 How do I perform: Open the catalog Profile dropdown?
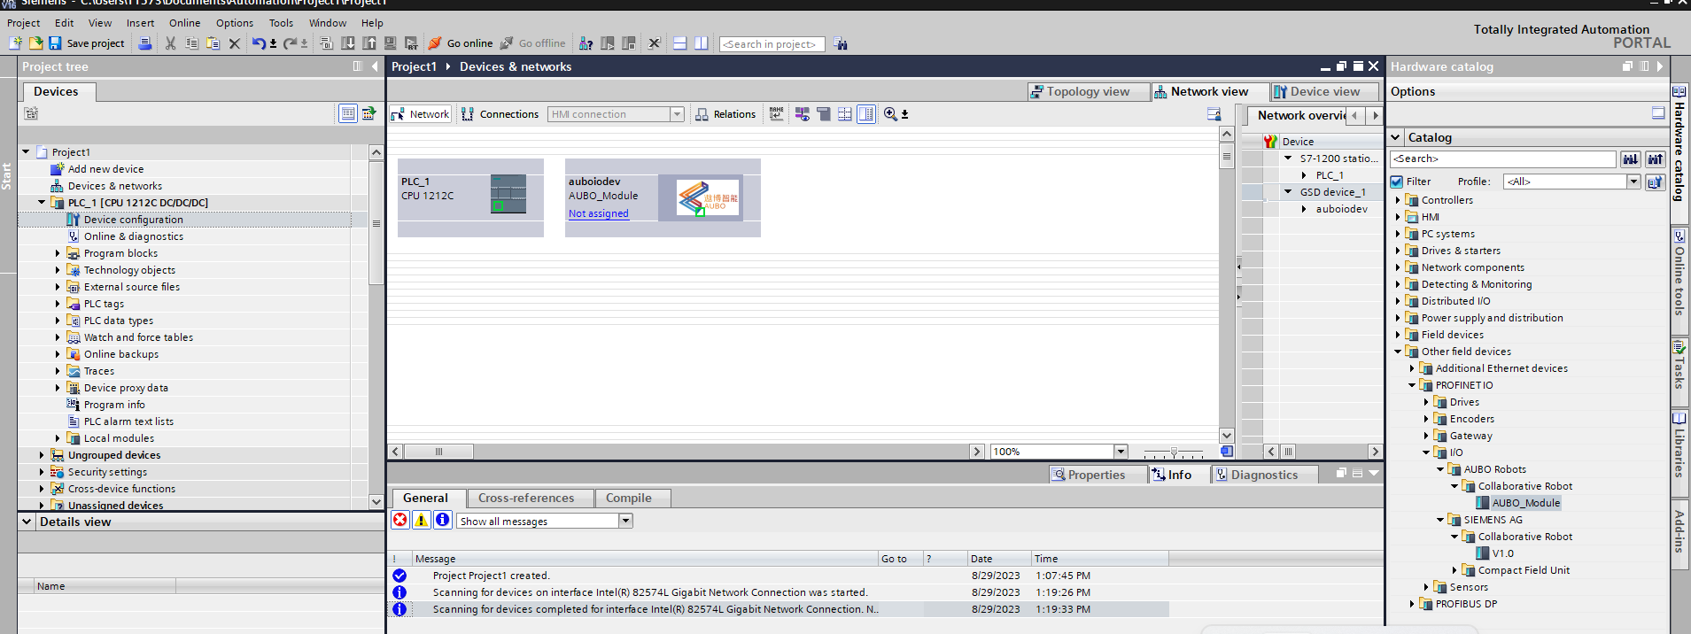[x=1634, y=182]
